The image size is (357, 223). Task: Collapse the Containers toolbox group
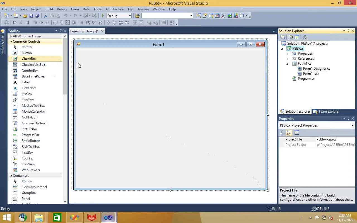(x=11, y=176)
